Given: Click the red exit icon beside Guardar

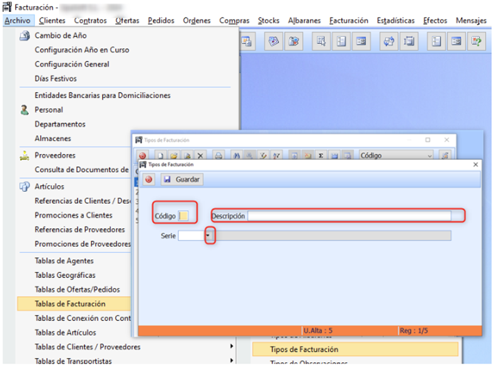Looking at the screenshot, I should [x=149, y=179].
